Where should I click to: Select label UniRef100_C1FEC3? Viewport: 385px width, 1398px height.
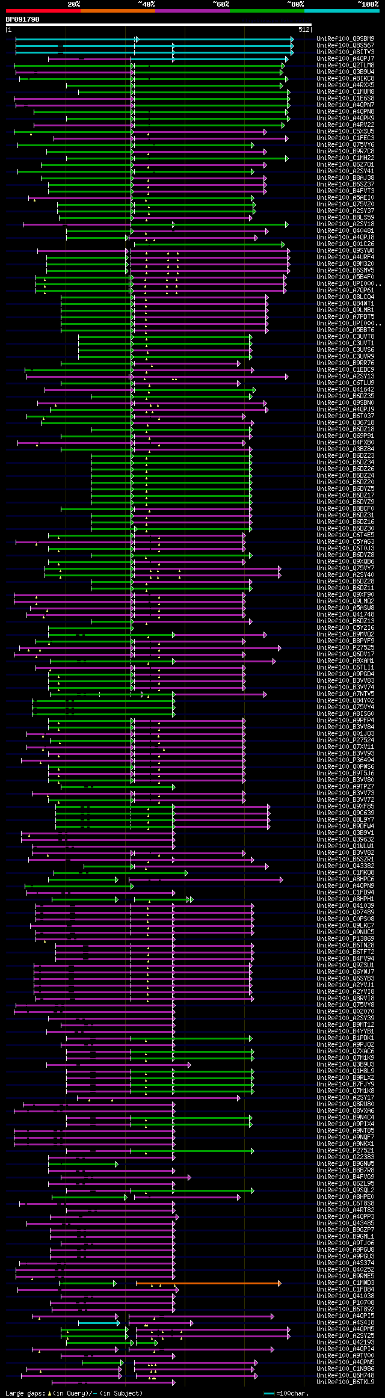(x=345, y=138)
